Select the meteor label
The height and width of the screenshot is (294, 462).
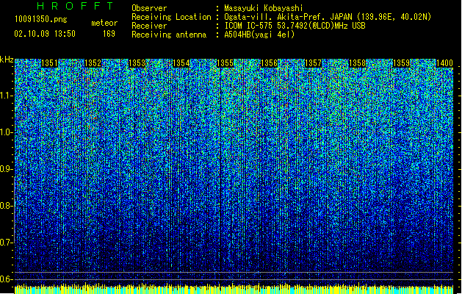pos(104,23)
